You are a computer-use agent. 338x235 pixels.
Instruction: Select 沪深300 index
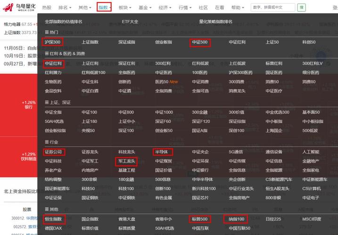tap(53, 42)
